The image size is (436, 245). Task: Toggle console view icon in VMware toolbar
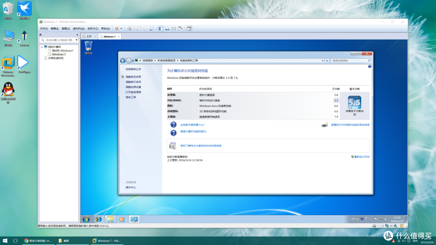(189, 29)
